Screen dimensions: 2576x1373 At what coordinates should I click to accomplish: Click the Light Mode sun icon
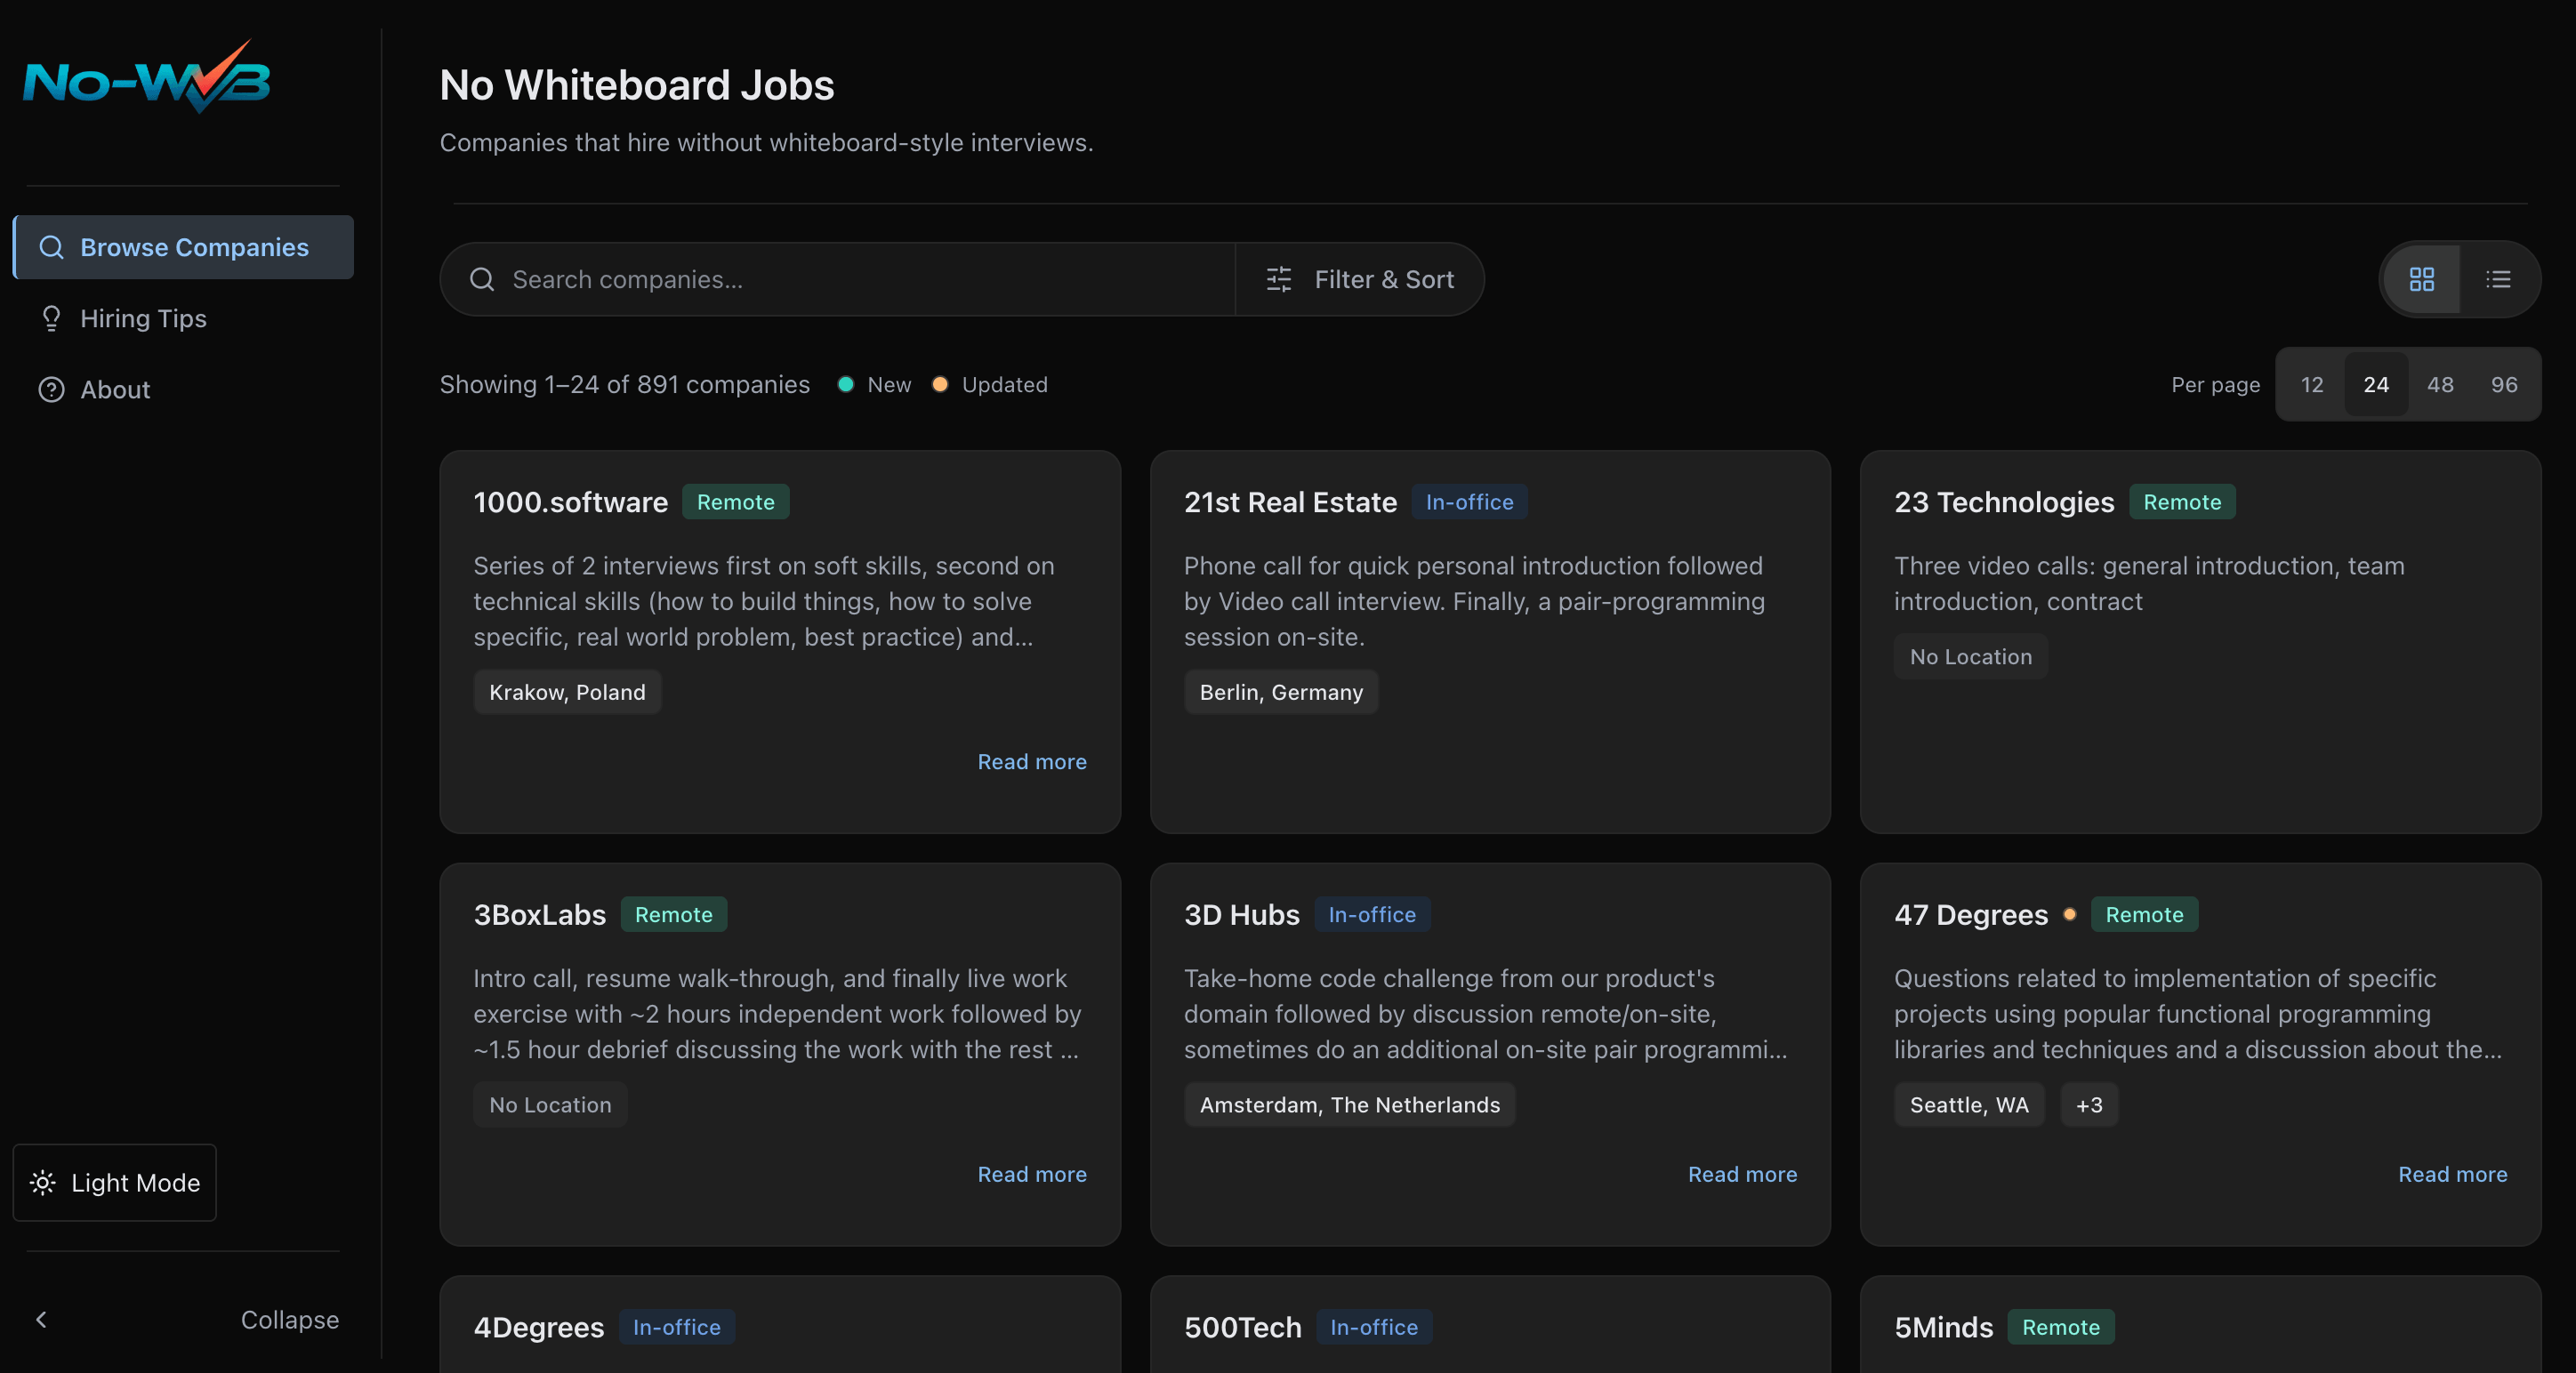pyautogui.click(x=43, y=1182)
